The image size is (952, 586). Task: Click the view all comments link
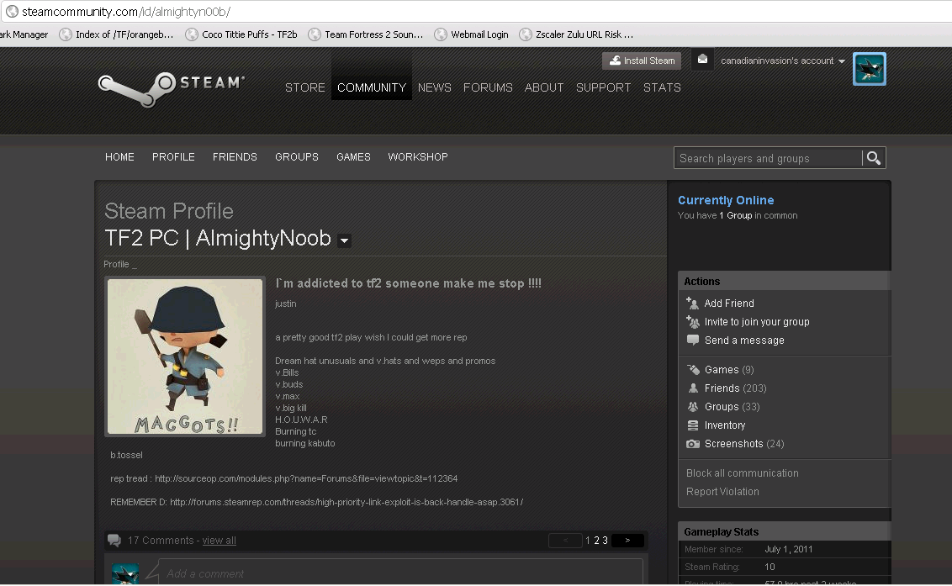coord(219,541)
